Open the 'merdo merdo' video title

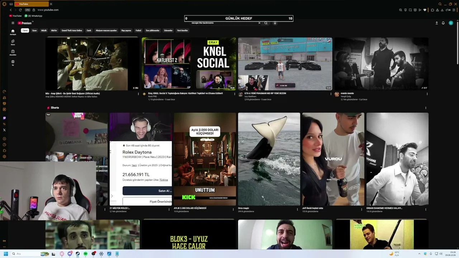pyautogui.click(x=347, y=94)
